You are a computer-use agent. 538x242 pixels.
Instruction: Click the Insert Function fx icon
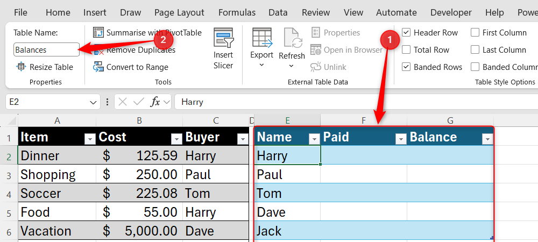155,102
